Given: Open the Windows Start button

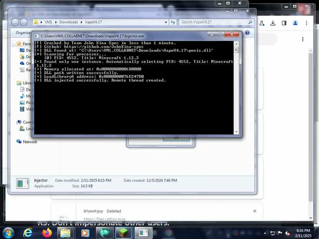Looking at the screenshot, I should coord(8,233).
